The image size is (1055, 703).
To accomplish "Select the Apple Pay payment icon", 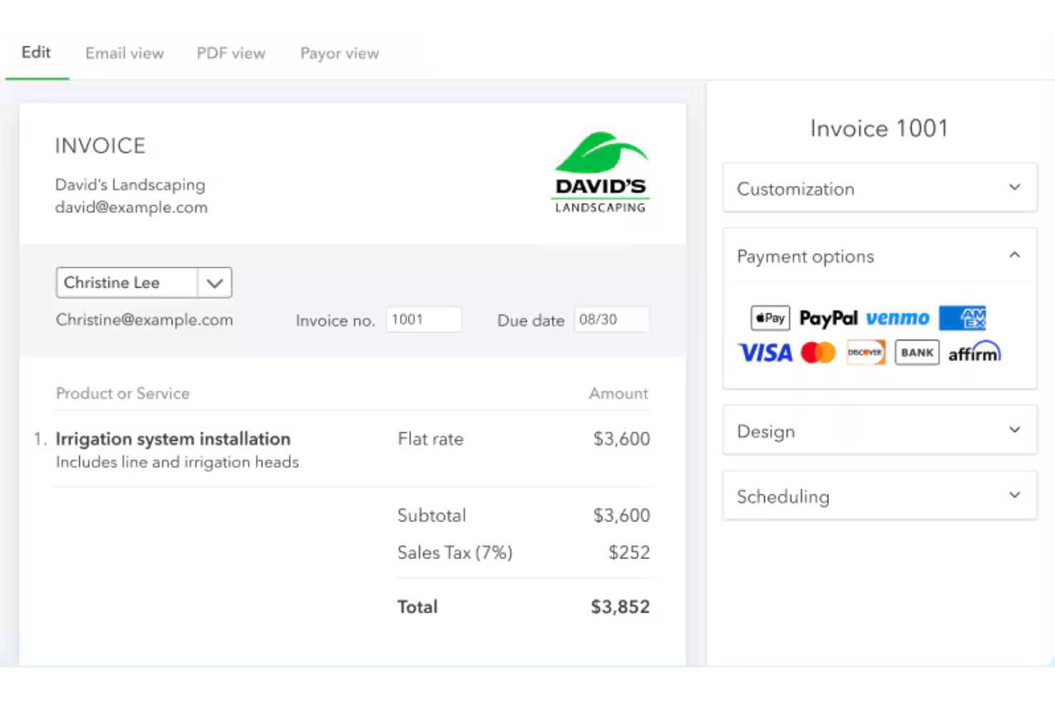I will point(770,318).
